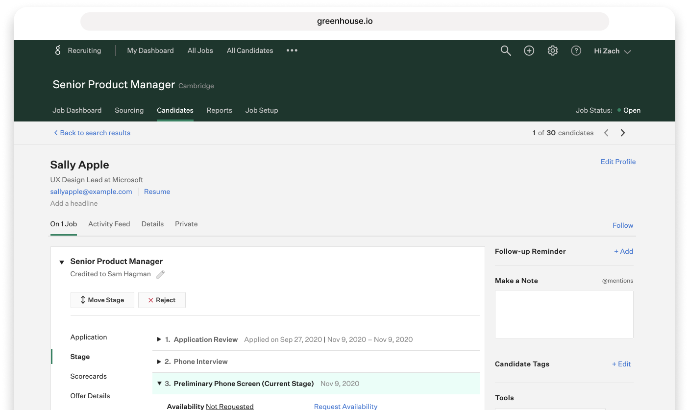Screen dimensions: 689x410
Task: Open the three-dot more menu
Action: tap(292, 50)
